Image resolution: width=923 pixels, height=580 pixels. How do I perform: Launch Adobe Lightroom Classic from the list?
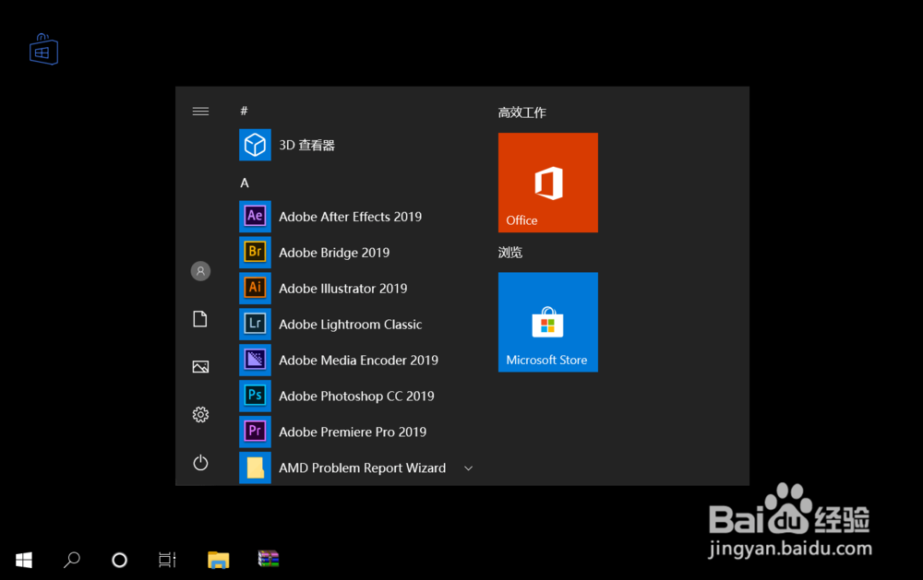(x=350, y=325)
